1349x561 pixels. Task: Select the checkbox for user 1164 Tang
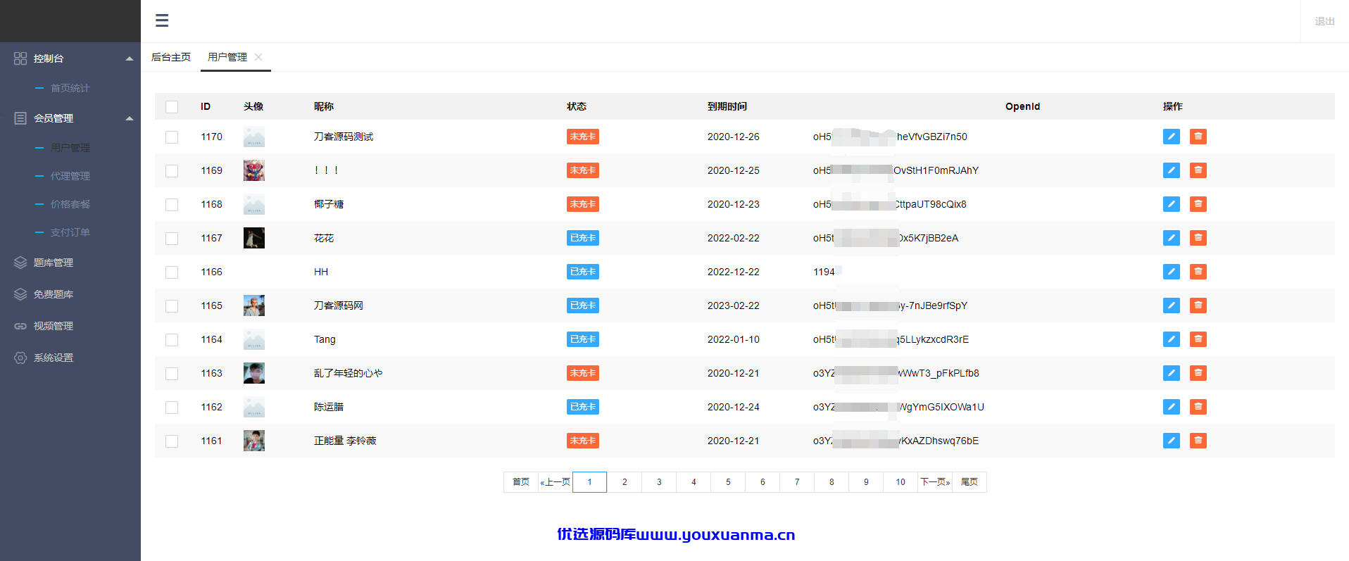click(x=172, y=340)
